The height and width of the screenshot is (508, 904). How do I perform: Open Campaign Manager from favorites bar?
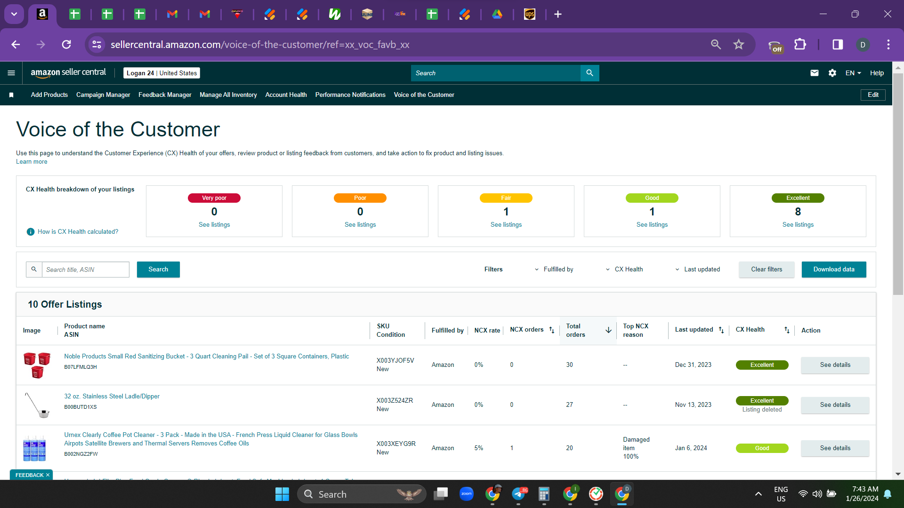(103, 95)
